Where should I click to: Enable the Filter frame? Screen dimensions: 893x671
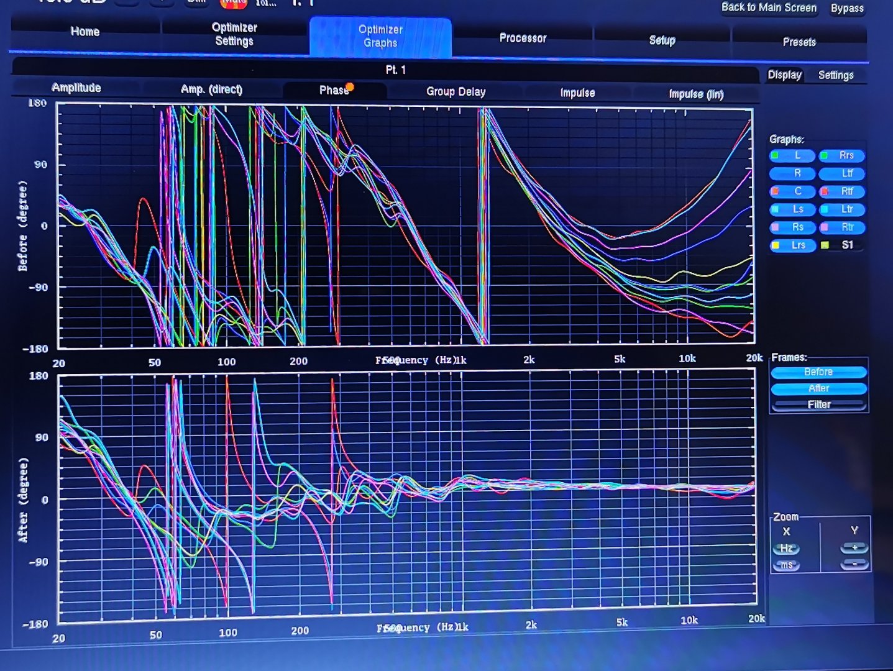[x=818, y=404]
